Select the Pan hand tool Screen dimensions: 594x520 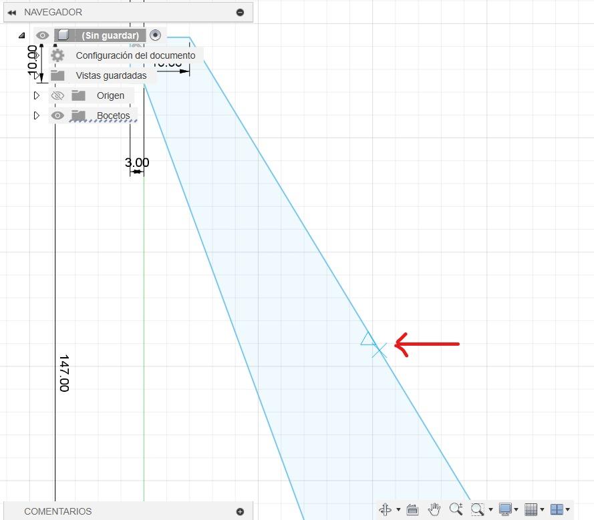click(x=434, y=509)
